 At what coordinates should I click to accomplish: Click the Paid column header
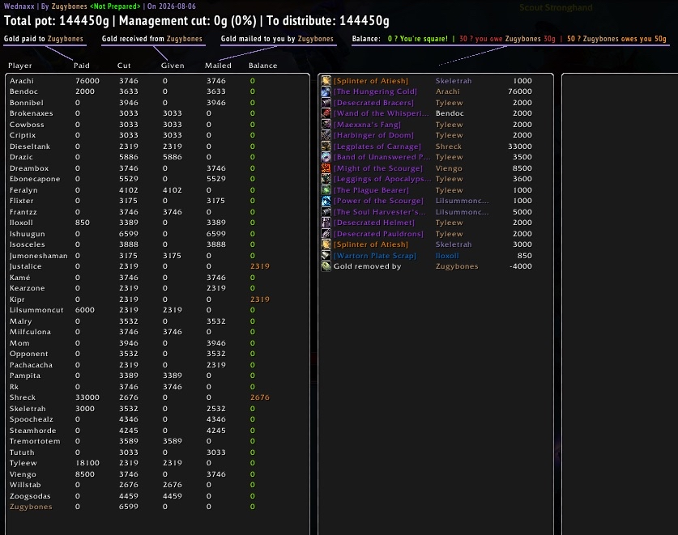[x=81, y=66]
